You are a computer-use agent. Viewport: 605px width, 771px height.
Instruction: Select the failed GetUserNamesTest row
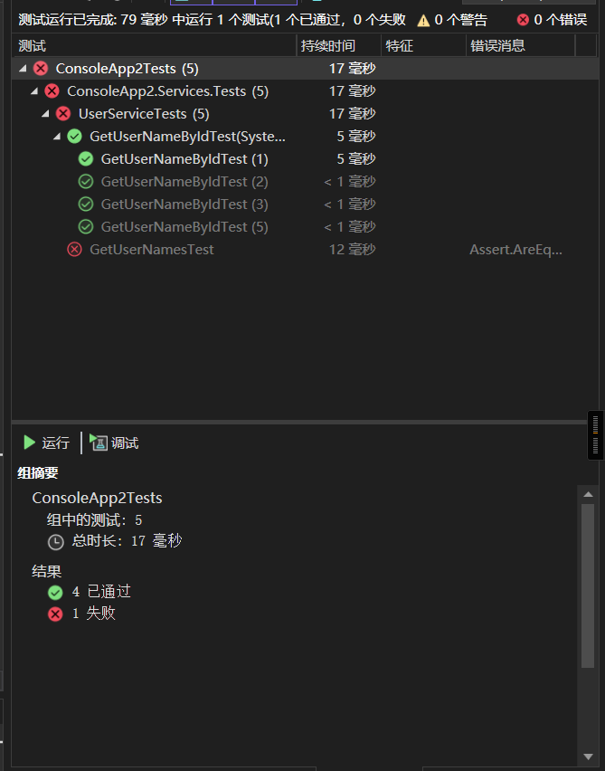(305, 249)
